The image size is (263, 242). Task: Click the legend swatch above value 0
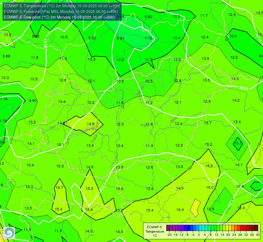click(197, 228)
